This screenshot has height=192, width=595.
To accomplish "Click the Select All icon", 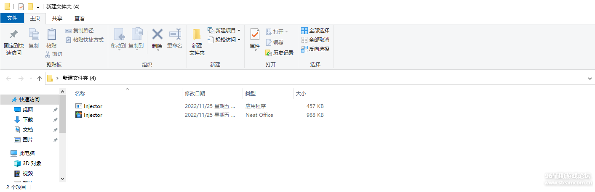I will click(x=304, y=31).
